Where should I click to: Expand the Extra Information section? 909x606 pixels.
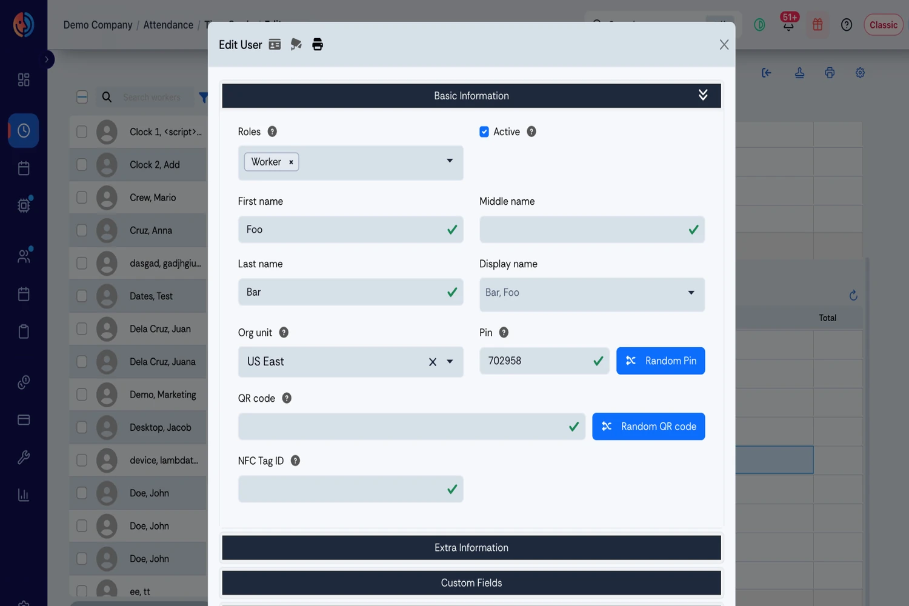471,548
